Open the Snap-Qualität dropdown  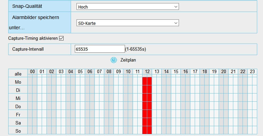click(127, 7)
